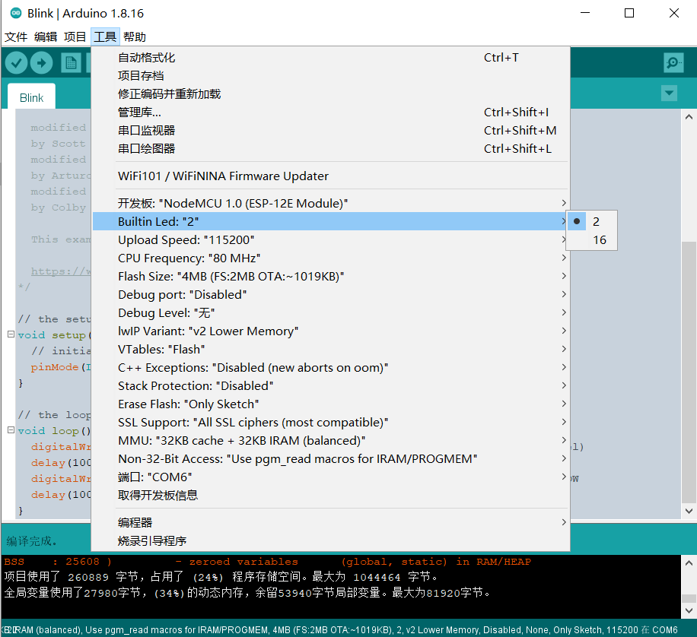The height and width of the screenshot is (637, 697).
Task: Select 修正编码并重新加载 entry
Action: (x=331, y=93)
